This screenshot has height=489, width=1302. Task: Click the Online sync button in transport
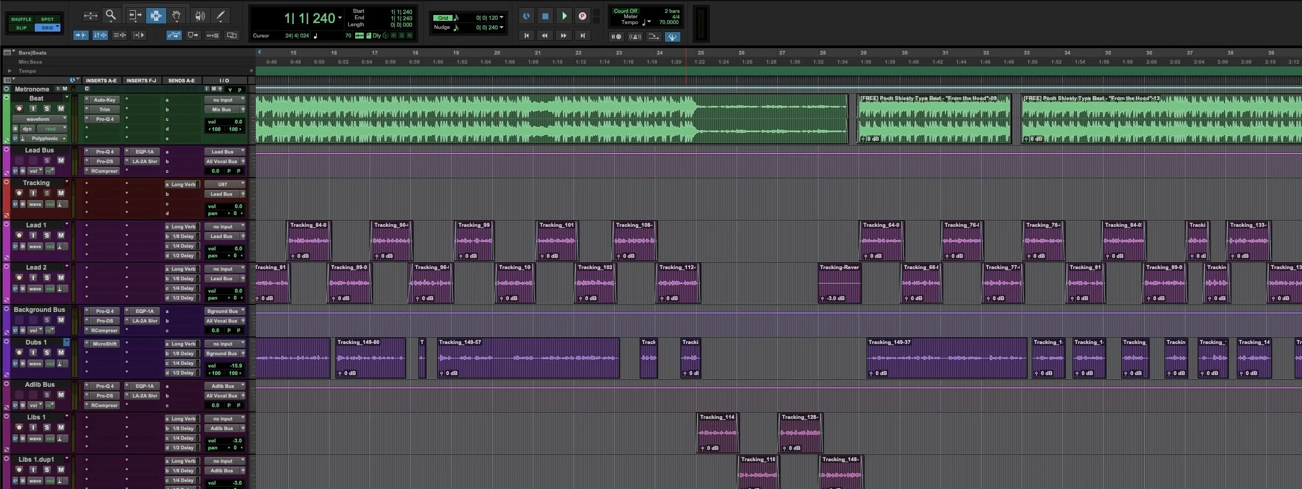click(x=526, y=16)
